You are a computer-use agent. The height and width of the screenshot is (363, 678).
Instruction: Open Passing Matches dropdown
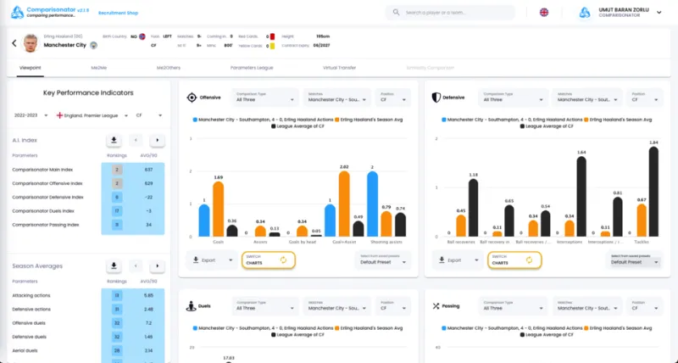pyautogui.click(x=586, y=306)
